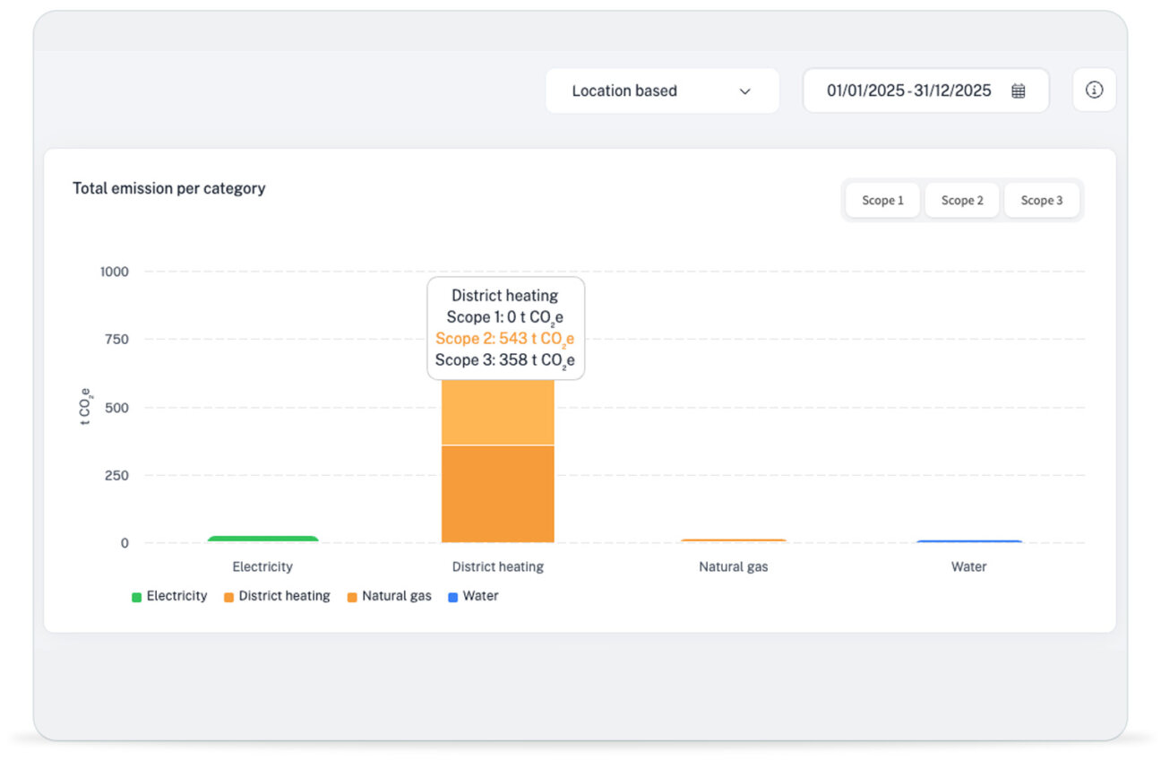
Task: Toggle the Scope 2 filter
Action: [x=962, y=200]
